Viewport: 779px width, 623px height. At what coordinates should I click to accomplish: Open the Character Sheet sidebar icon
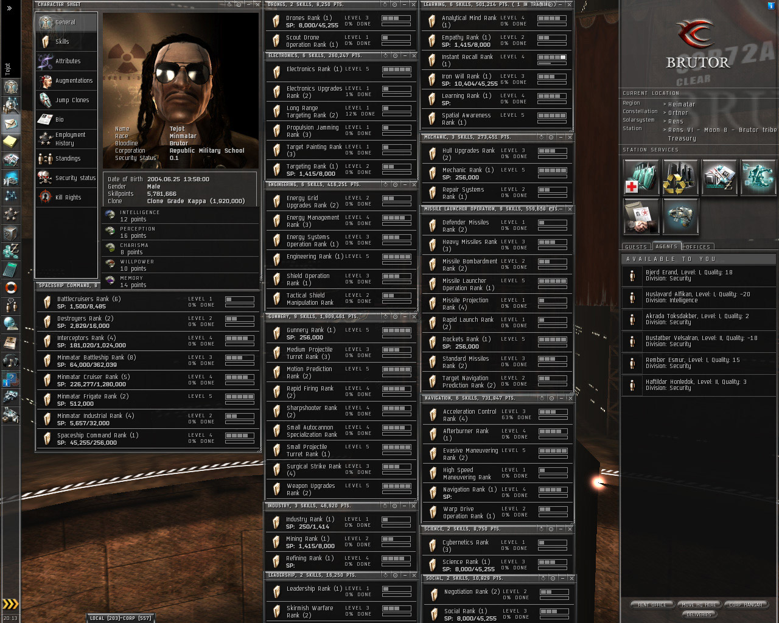coord(10,86)
